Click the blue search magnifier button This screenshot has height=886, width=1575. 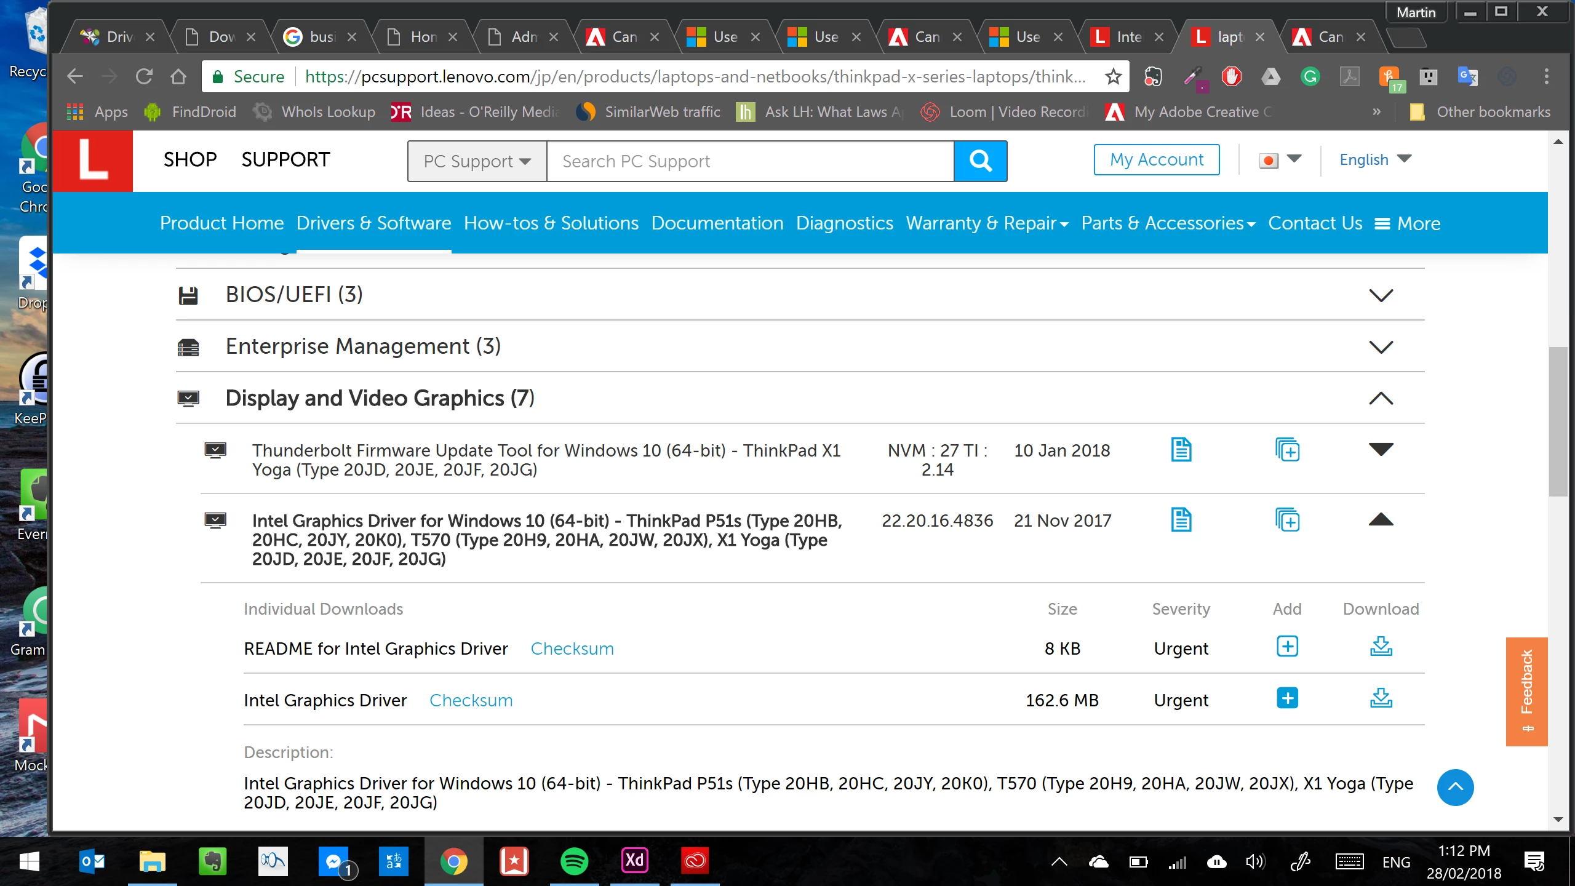click(x=980, y=161)
